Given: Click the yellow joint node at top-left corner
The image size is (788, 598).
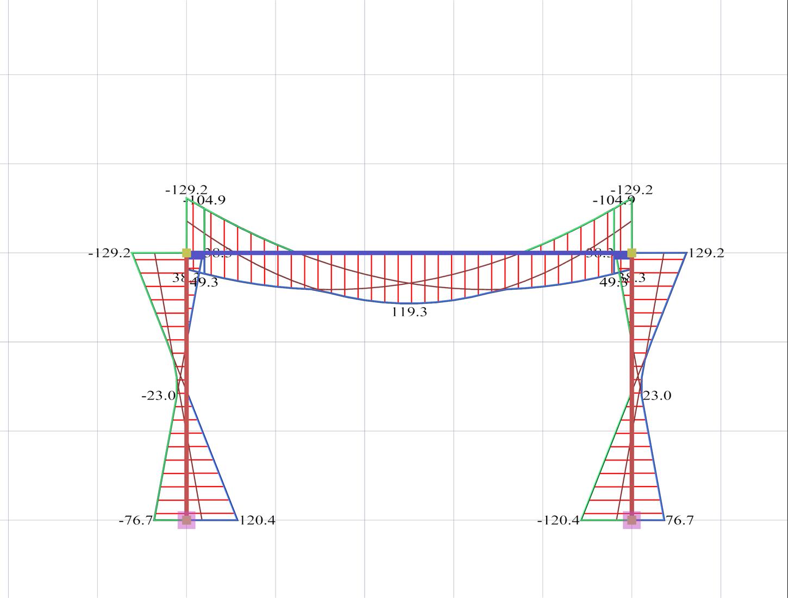Looking at the screenshot, I should [186, 253].
